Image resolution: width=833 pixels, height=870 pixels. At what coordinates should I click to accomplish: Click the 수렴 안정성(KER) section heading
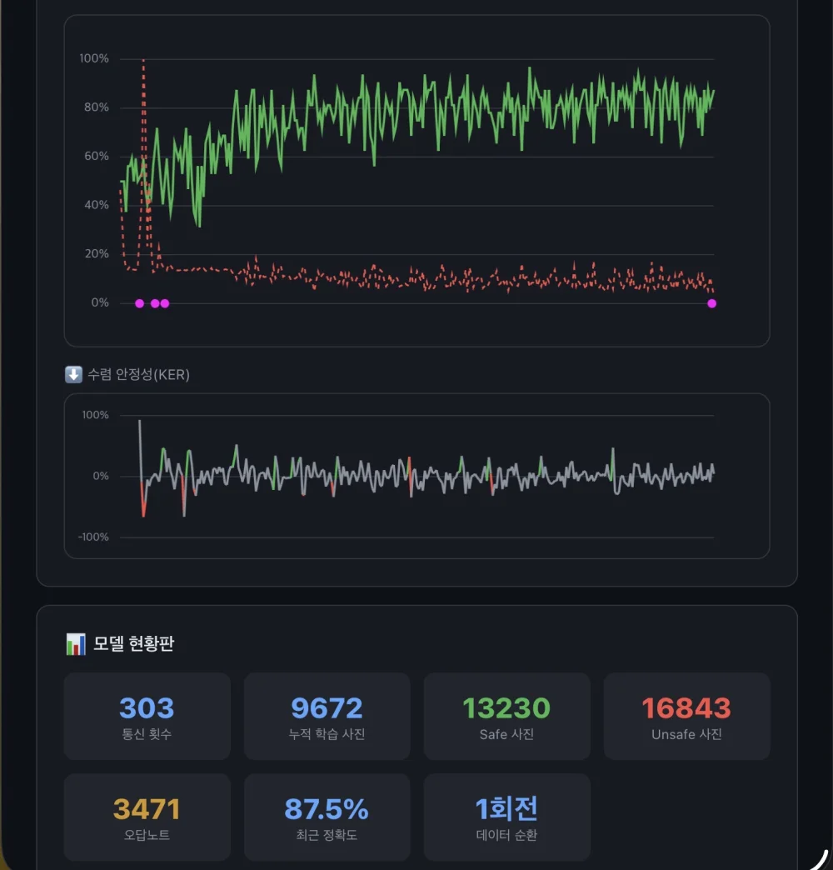[138, 374]
